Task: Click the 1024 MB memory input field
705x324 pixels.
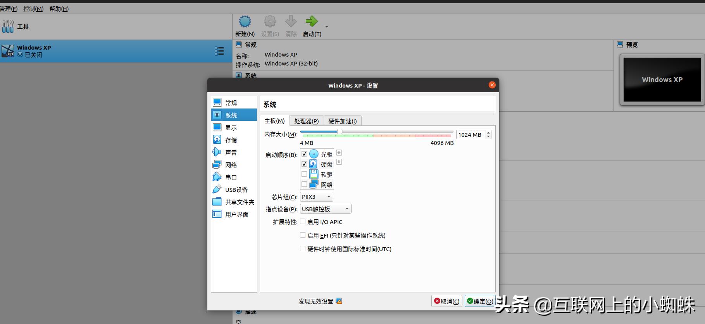Action: click(x=471, y=134)
